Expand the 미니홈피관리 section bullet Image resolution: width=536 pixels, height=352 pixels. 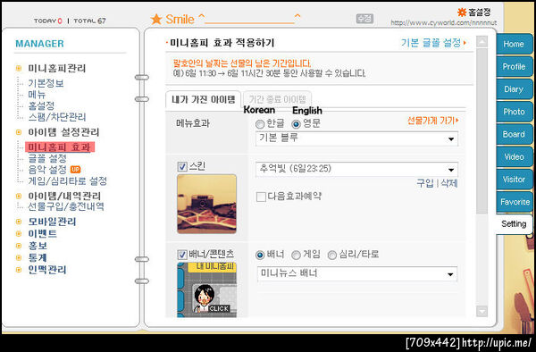[19, 69]
